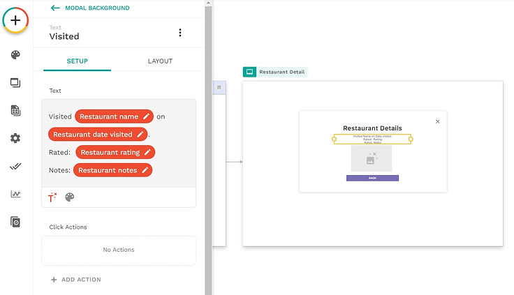The image size is (514, 295).
Task: Click the magic text T icon
Action: pos(52,197)
